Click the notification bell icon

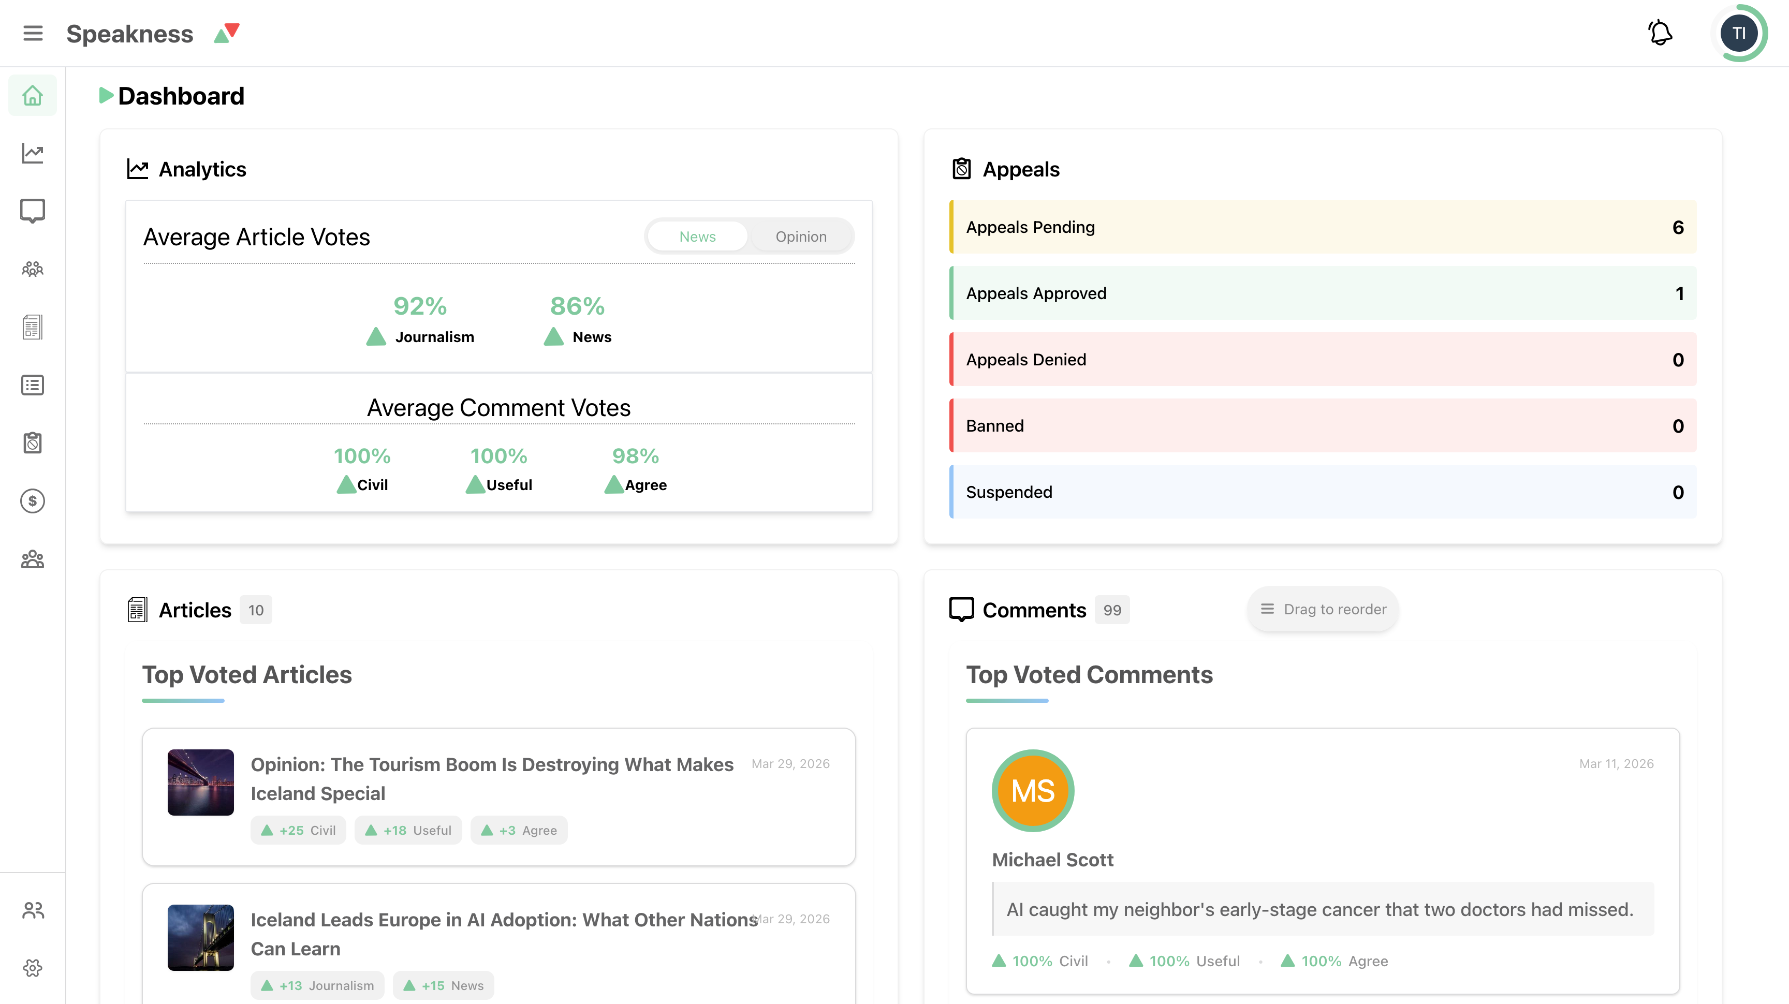coord(1660,33)
